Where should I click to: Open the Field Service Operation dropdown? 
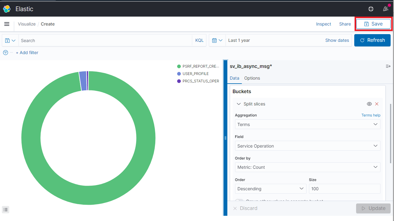click(307, 146)
